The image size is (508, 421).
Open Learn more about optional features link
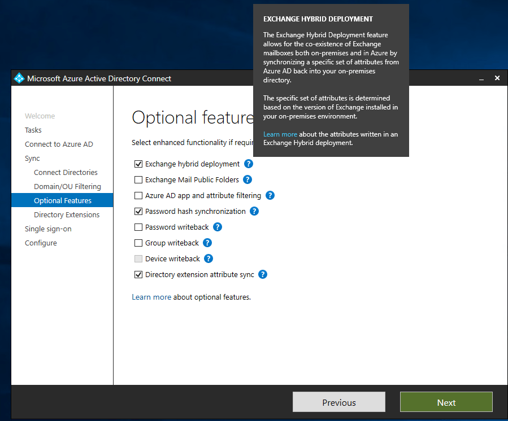tap(151, 297)
